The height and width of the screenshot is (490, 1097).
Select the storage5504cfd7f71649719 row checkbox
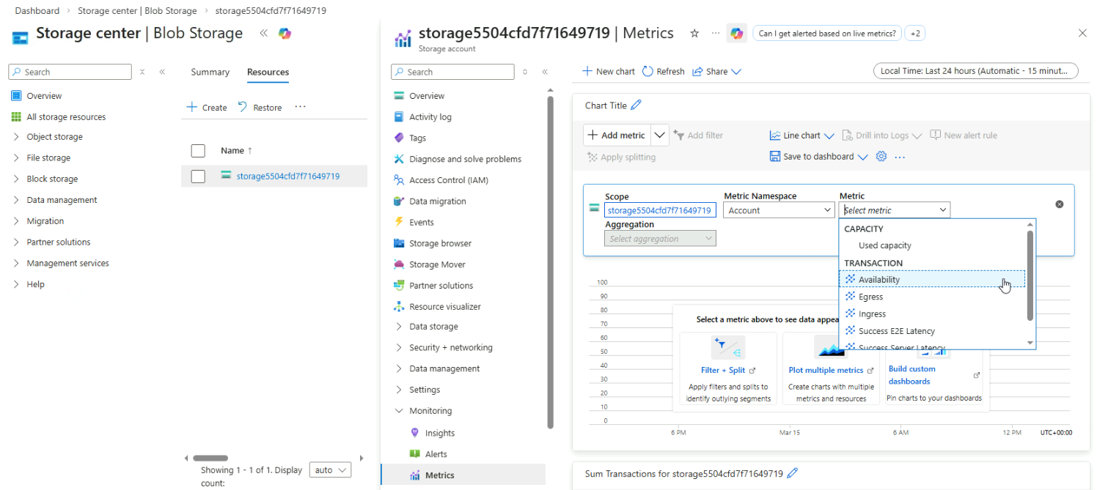(x=198, y=177)
